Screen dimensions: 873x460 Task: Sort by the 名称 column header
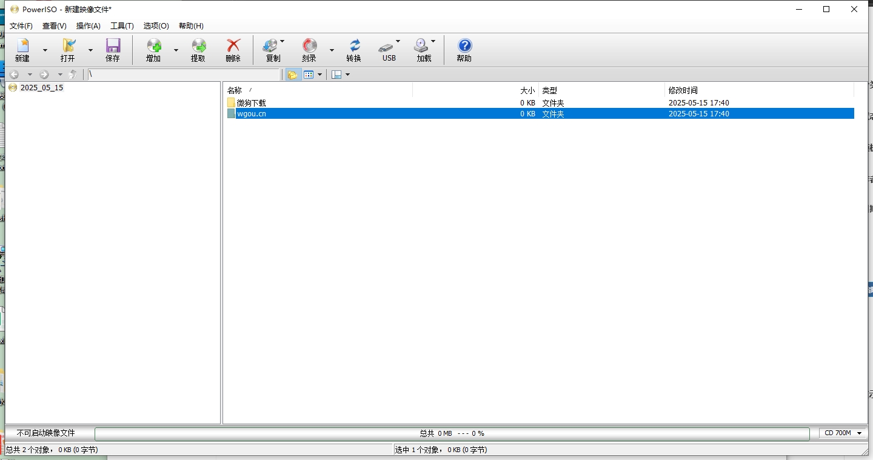tap(318, 90)
